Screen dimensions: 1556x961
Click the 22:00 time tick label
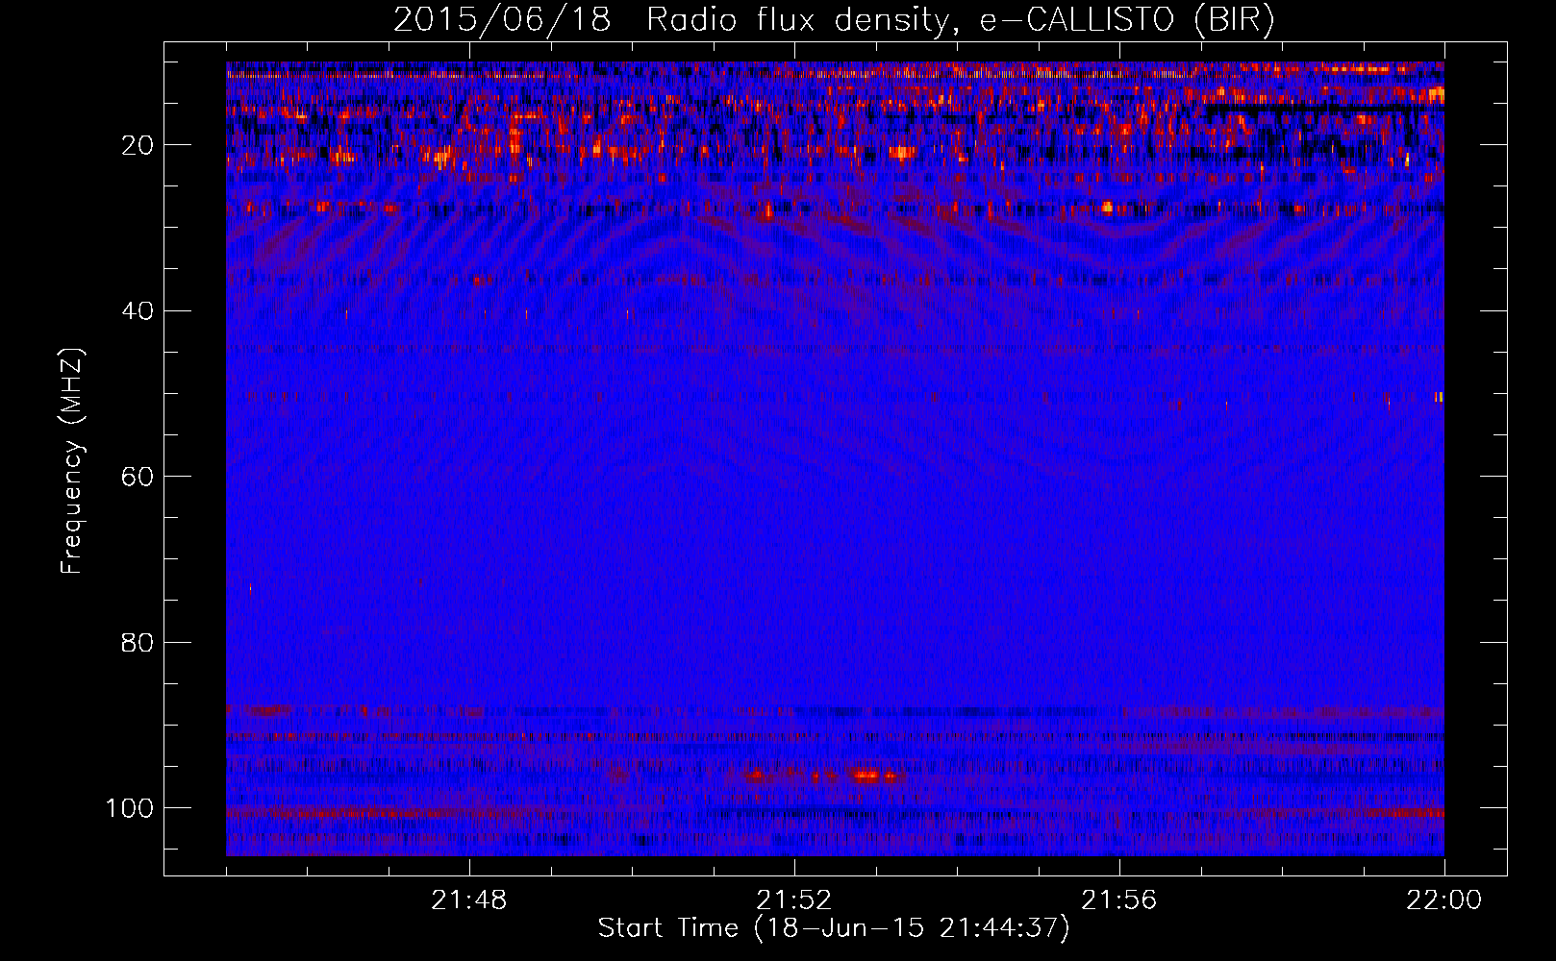[1444, 900]
